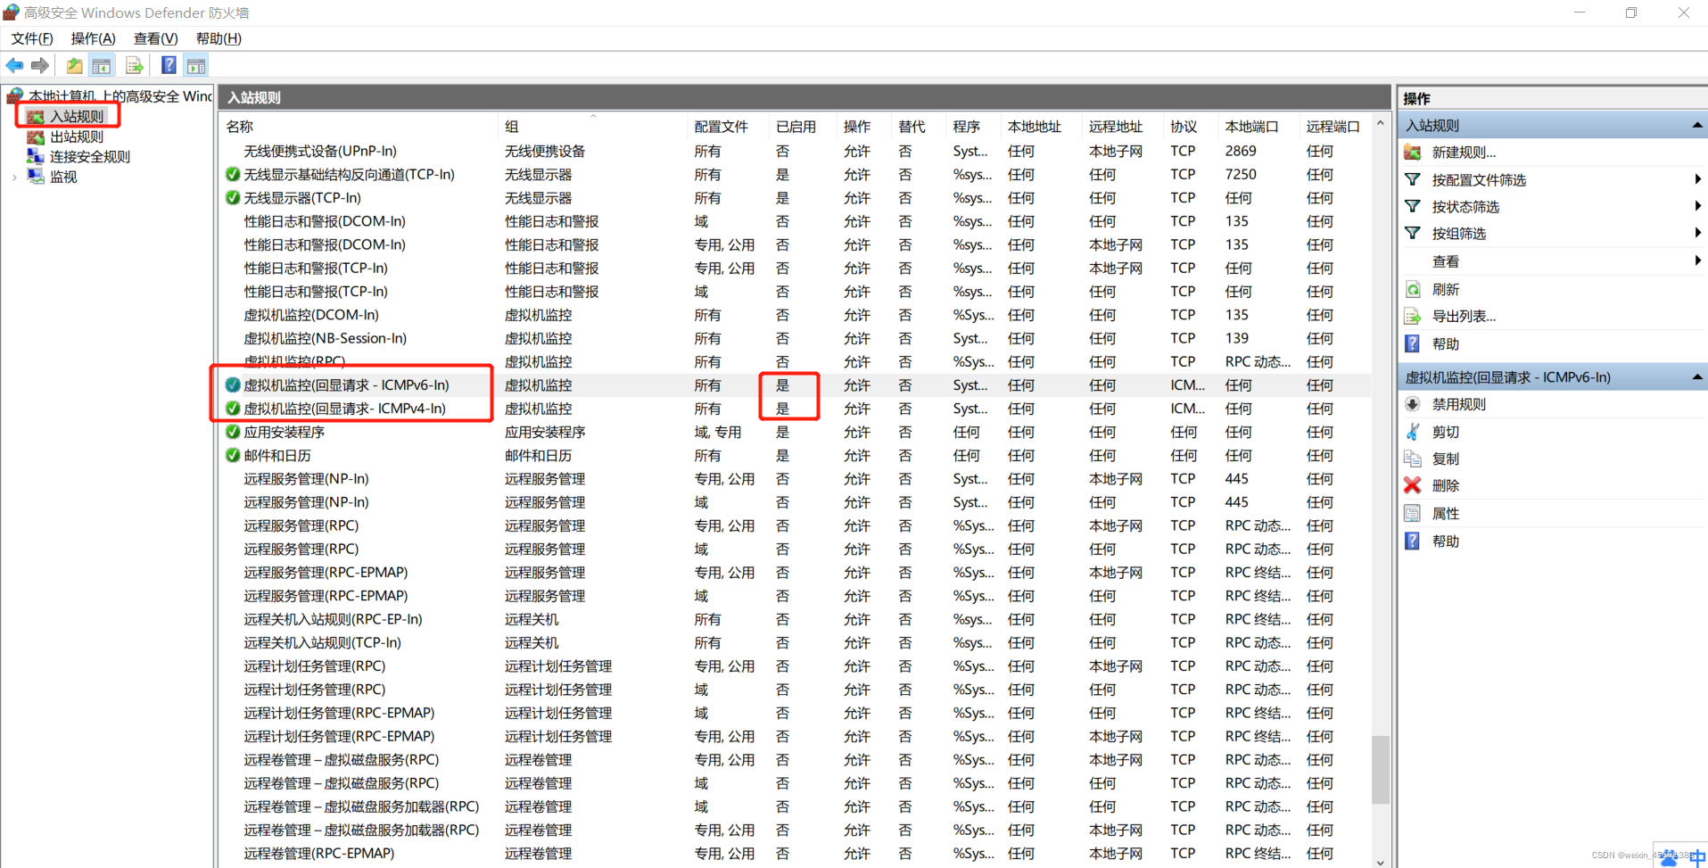The image size is (1708, 868).
Task: Toggle the Show/Hide Action Pane toolbar icon
Action: tap(196, 65)
